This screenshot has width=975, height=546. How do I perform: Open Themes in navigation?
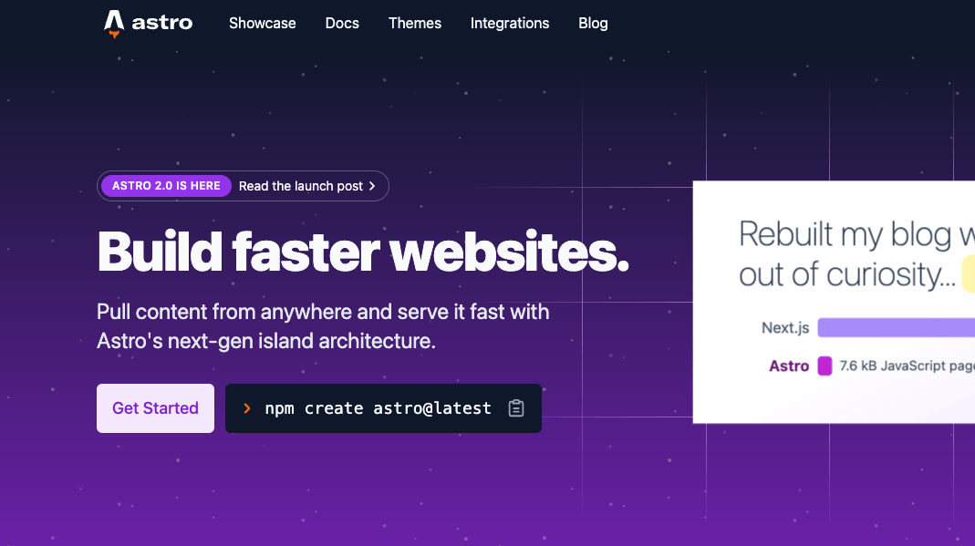[x=415, y=23]
